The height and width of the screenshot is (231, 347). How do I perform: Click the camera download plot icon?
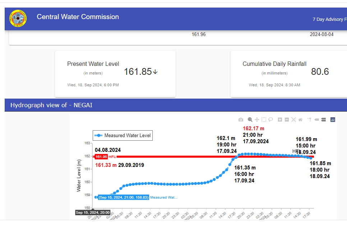(241, 119)
